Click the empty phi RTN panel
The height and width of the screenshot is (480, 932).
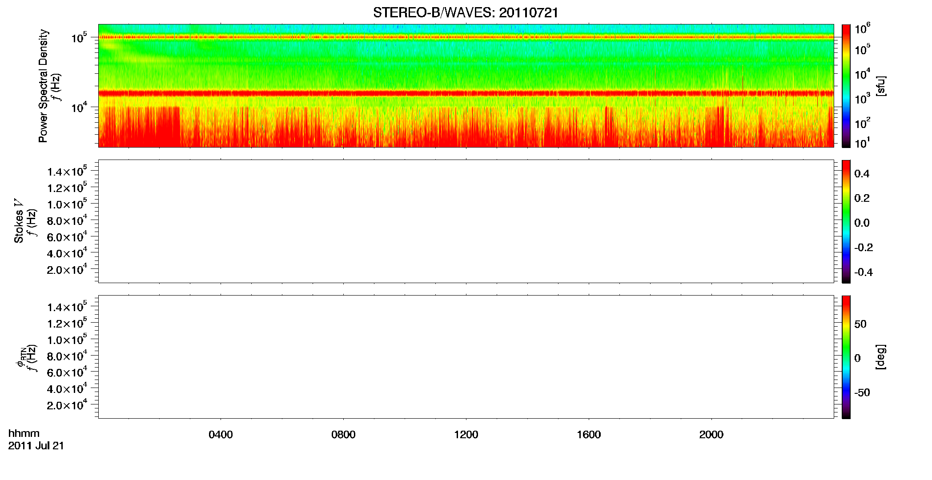pos(466,357)
